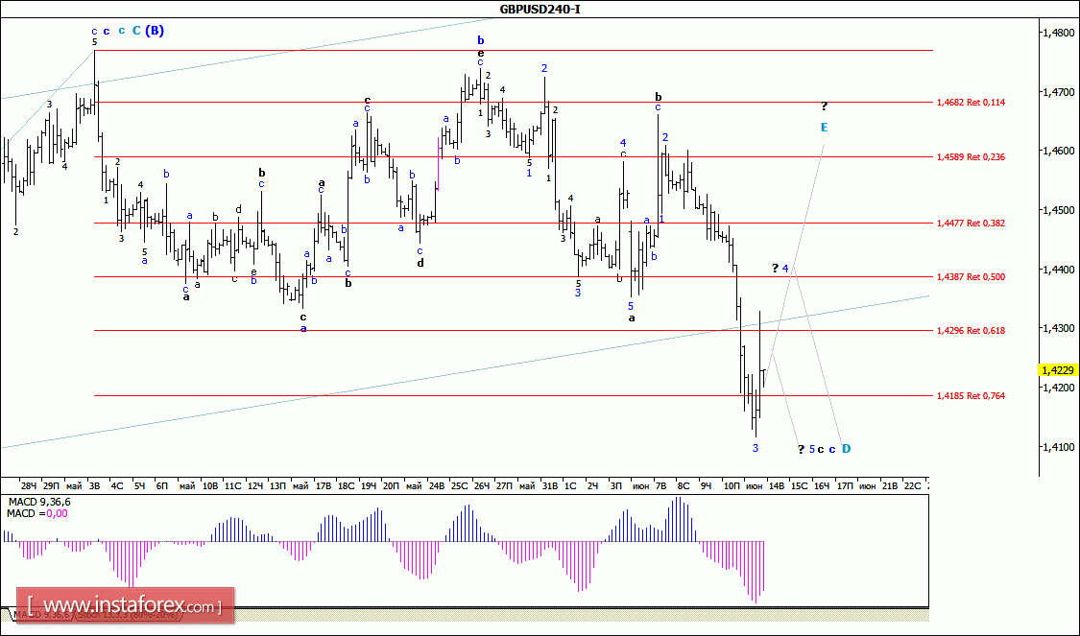This screenshot has height=636, width=1080.
Task: Select the 1,4477 Ret 0,382 level label
Action: tap(970, 223)
